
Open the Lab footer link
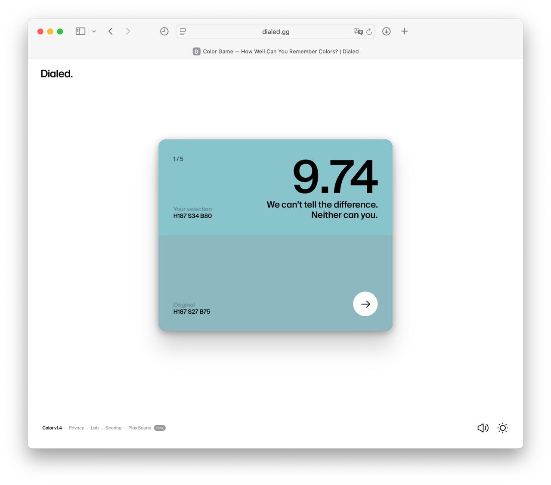(x=95, y=428)
